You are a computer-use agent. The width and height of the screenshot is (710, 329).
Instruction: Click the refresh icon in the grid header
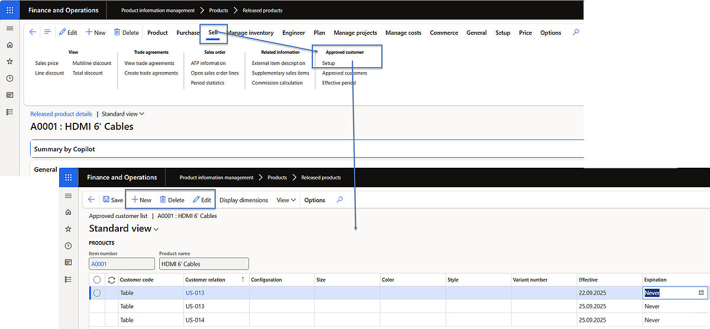(111, 280)
